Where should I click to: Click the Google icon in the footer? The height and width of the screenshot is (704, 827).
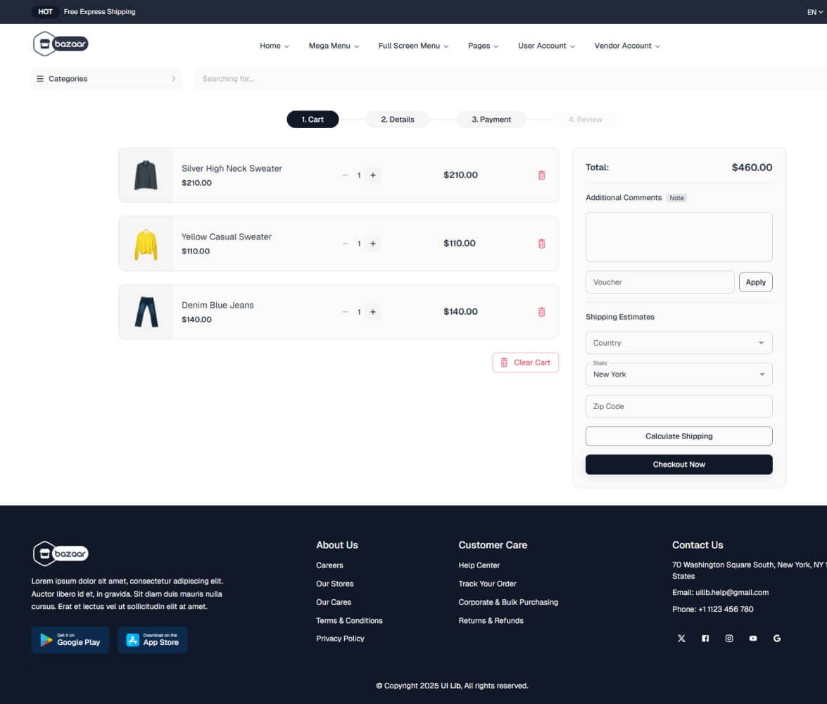(777, 638)
